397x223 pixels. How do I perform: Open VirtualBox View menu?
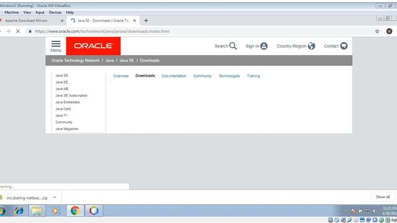[x=27, y=12]
